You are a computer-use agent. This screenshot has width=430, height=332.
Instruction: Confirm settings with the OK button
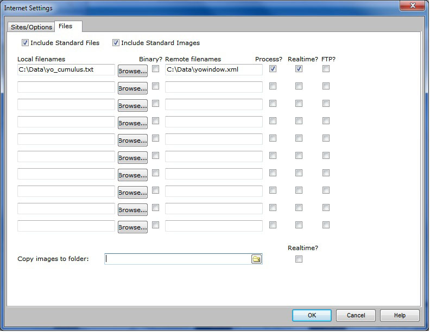312,315
